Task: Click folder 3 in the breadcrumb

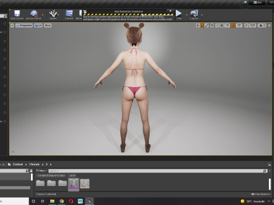Action: click(x=46, y=165)
